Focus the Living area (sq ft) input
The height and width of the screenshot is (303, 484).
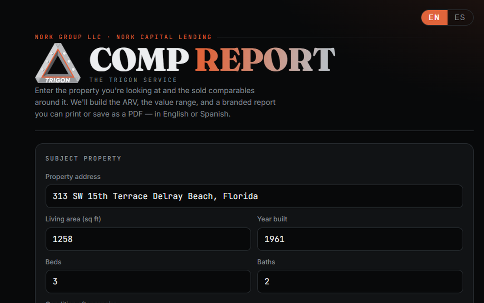[148, 239]
